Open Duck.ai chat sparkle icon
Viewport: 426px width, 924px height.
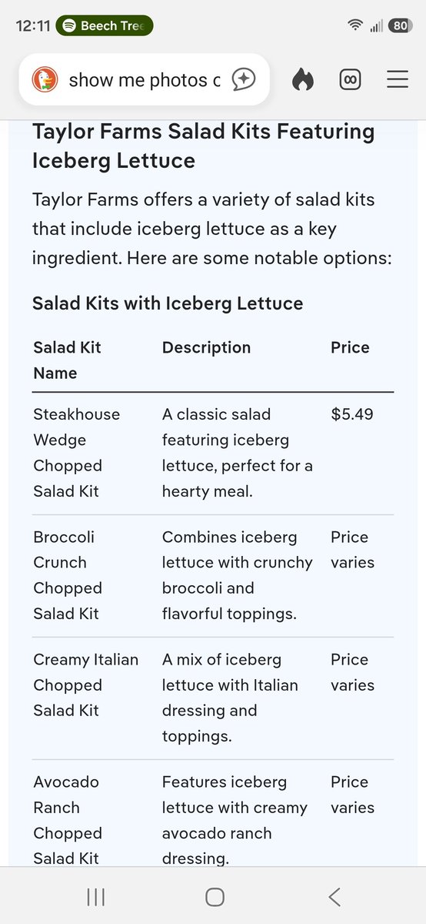click(x=244, y=79)
